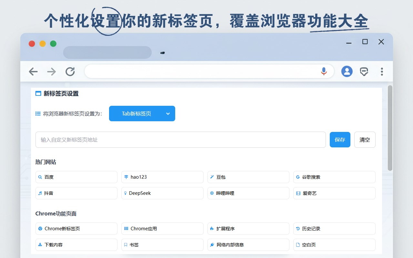Reload the page with the refresh icon

[70, 72]
